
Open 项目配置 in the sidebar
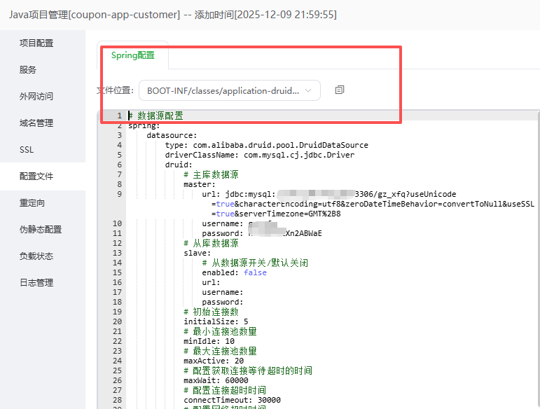(36, 43)
